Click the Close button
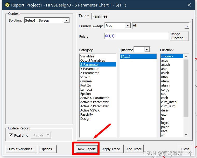This screenshot has width=197, height=158. coord(185,149)
